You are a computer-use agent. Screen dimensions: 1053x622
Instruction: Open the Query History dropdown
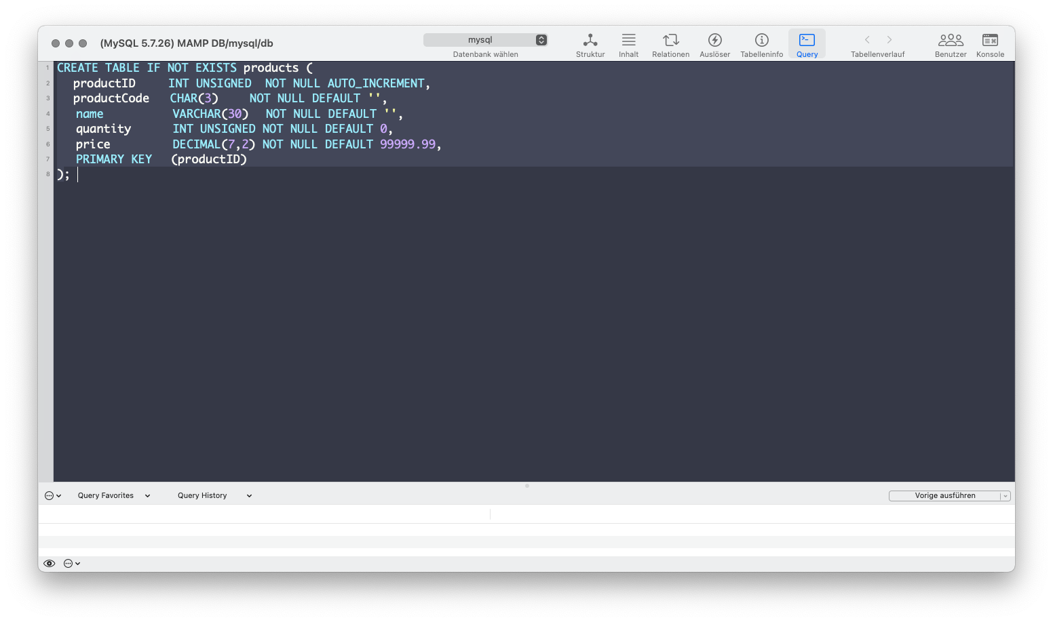tap(212, 495)
